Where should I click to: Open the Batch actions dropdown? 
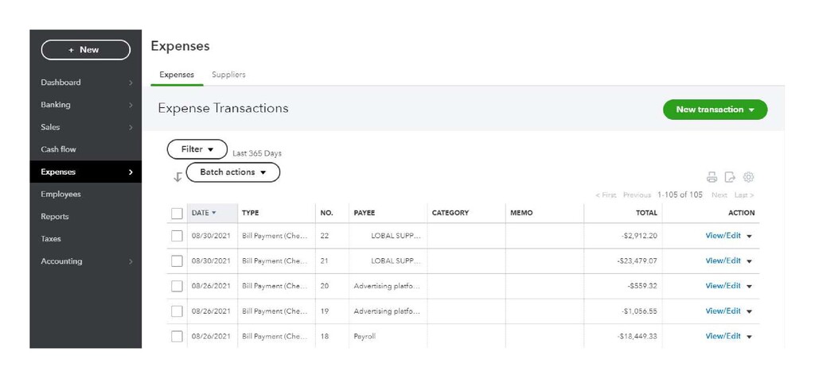point(232,172)
